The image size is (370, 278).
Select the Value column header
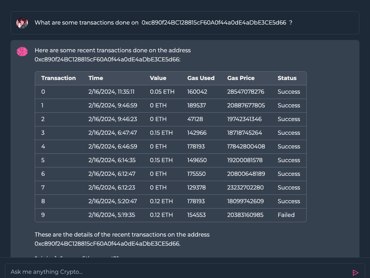158,78
